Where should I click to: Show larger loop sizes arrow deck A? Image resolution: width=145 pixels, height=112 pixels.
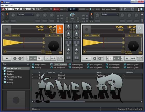tap(42, 58)
